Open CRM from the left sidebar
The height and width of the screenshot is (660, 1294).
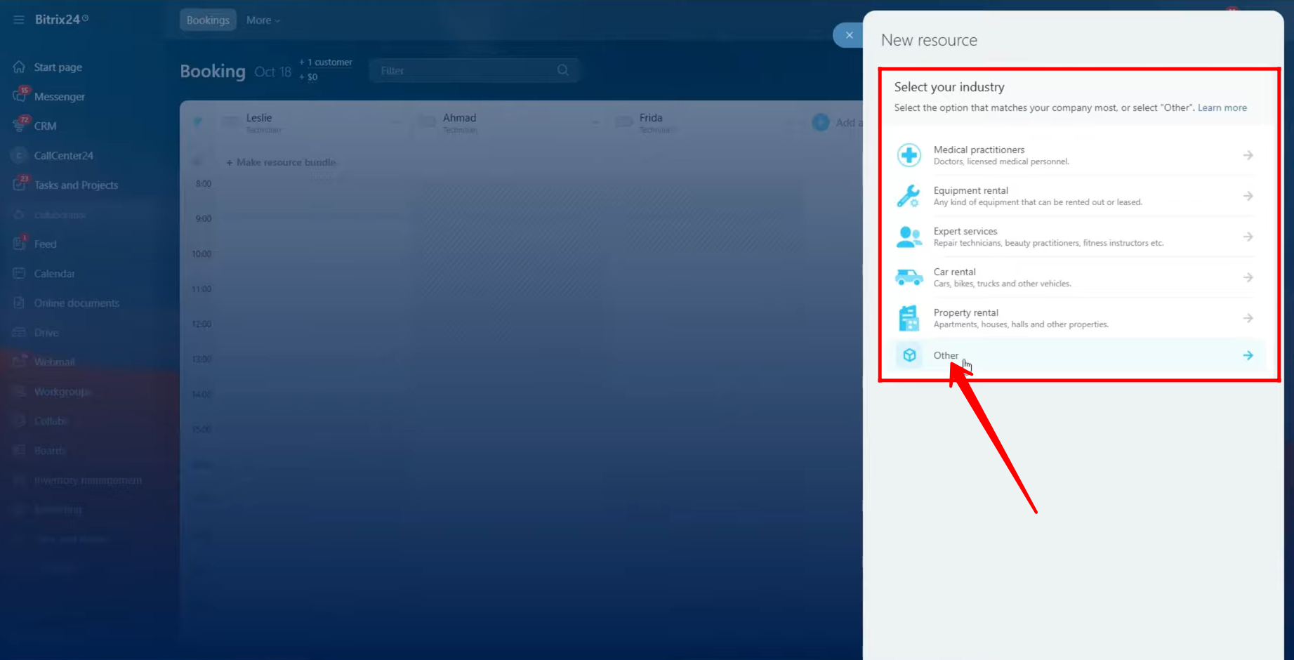45,126
